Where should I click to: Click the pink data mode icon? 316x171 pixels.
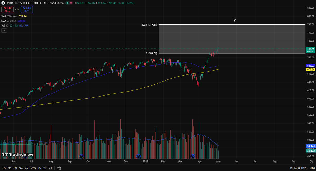point(71,3)
